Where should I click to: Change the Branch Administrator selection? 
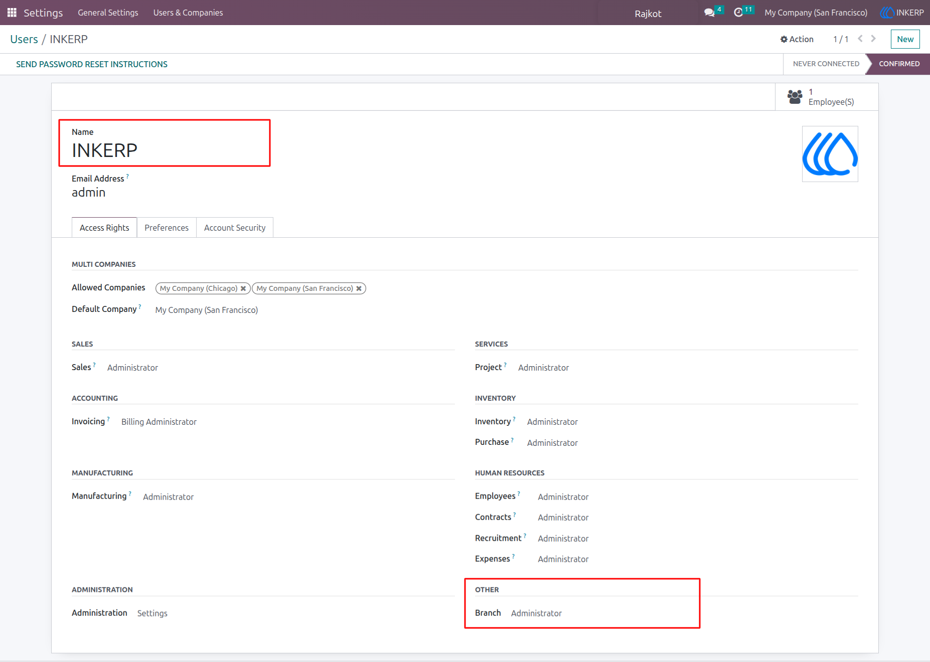[x=536, y=613]
